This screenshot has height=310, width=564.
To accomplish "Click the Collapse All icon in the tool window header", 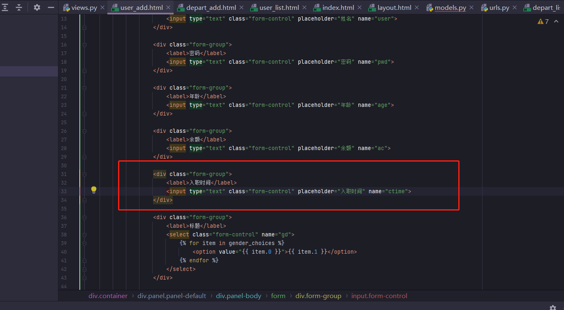I will point(19,7).
